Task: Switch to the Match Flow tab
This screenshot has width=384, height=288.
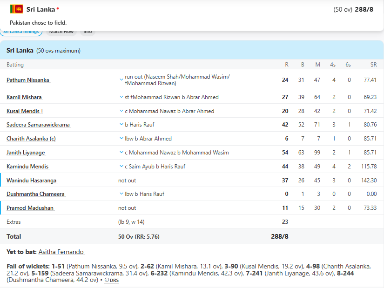Action: click(x=61, y=32)
